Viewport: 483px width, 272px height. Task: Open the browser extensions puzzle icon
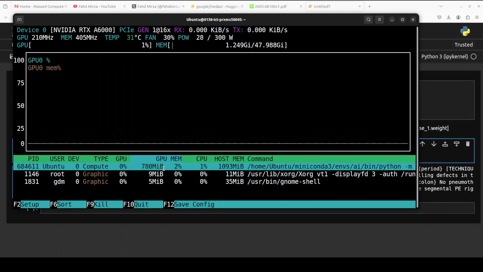(468, 17)
